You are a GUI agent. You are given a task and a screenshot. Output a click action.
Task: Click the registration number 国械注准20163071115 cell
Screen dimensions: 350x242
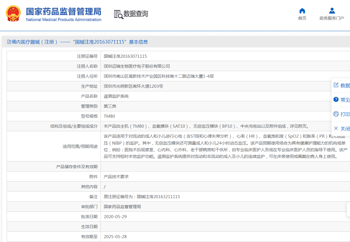click(x=125, y=56)
